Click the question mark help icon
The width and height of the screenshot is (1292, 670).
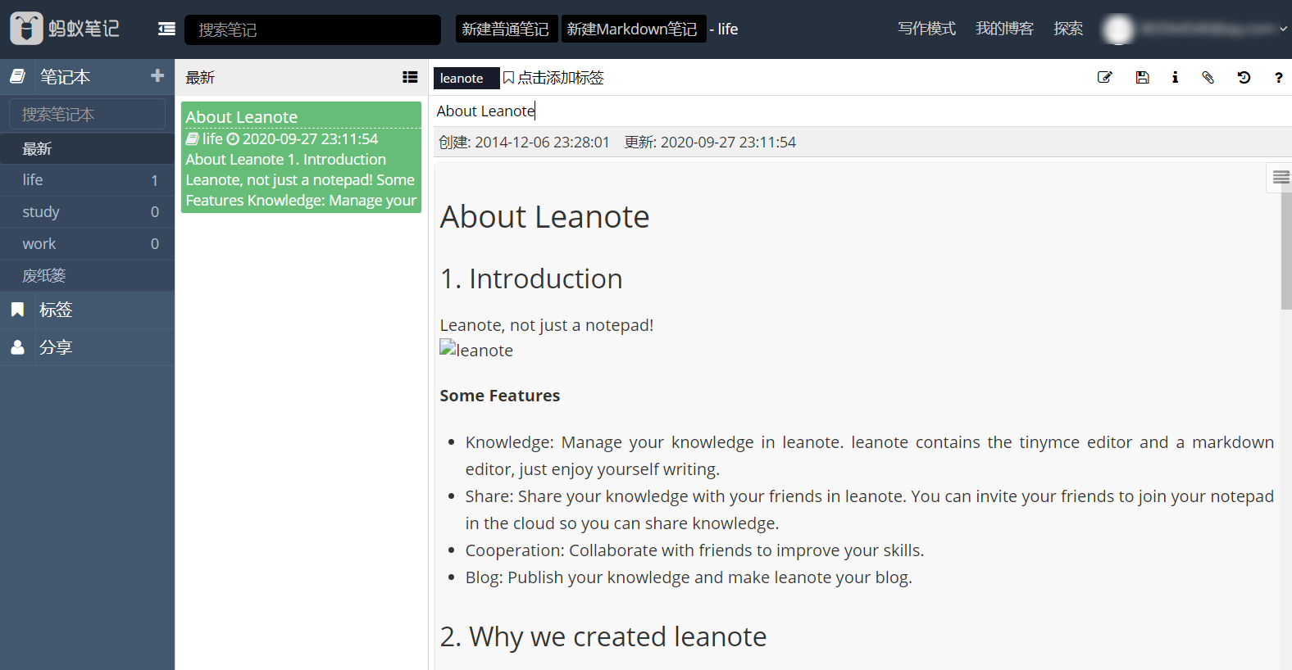pos(1278,78)
